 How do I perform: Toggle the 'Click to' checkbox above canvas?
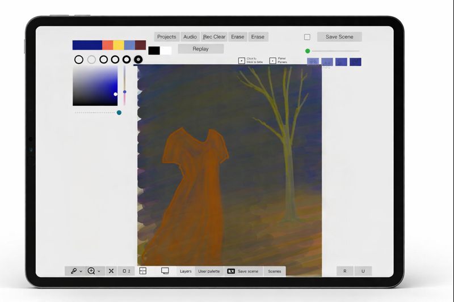click(242, 61)
